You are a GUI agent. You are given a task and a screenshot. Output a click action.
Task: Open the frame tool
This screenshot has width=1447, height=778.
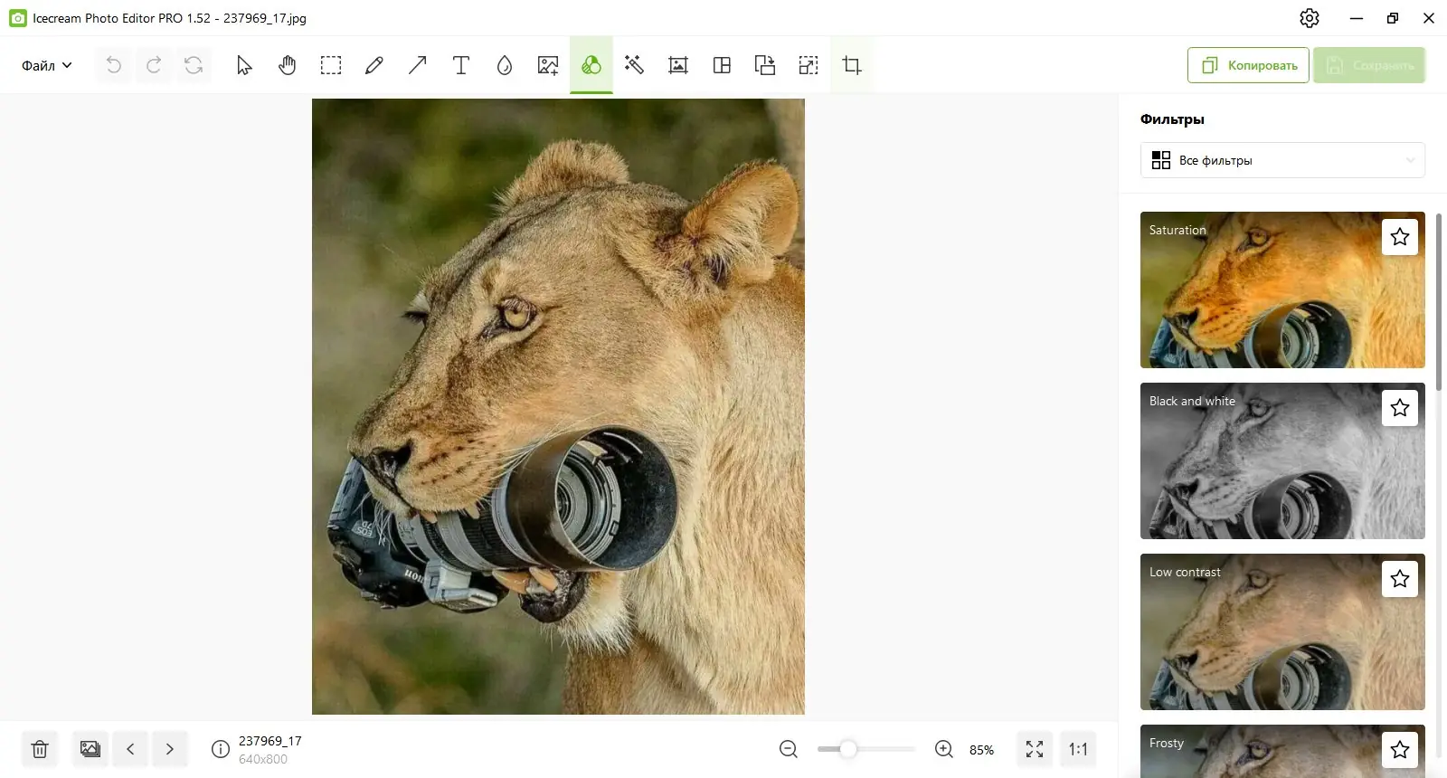(x=678, y=65)
